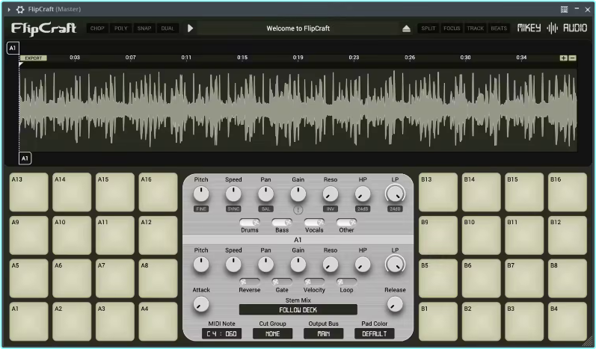Click the A1 marker below the waveform
This screenshot has height=349, width=596.
click(25, 158)
